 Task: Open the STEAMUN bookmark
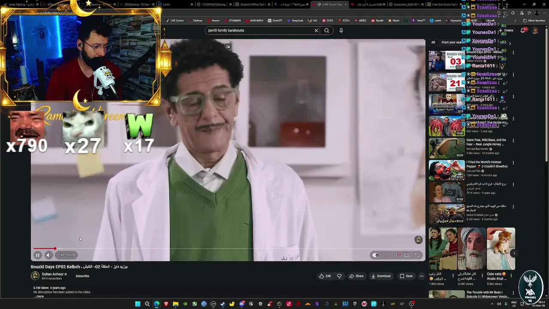coord(232,21)
